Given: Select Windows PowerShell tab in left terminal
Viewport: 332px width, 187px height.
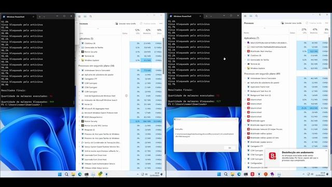Looking at the screenshot, I should (18, 17).
